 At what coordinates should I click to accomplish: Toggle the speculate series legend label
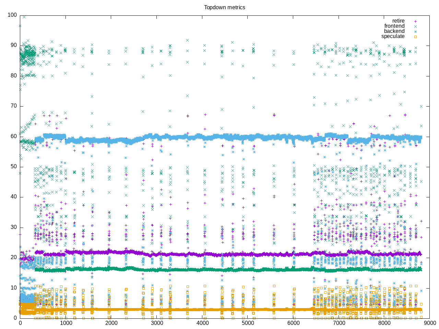coord(393,36)
